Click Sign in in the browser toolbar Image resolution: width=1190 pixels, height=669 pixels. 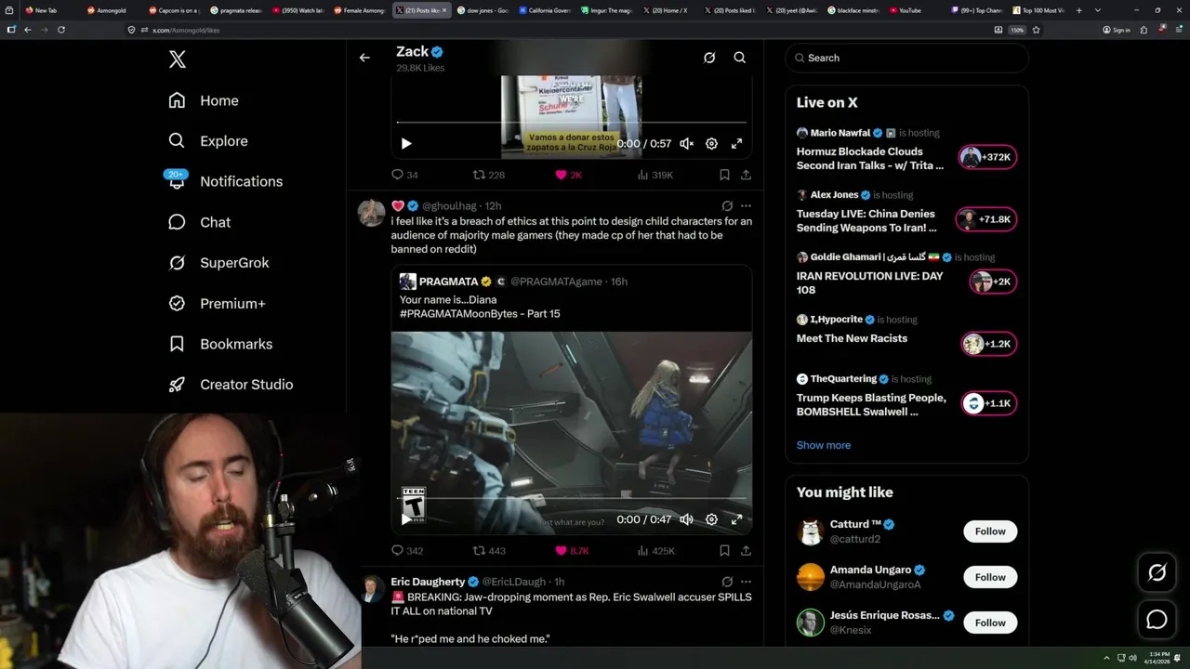(x=1117, y=30)
